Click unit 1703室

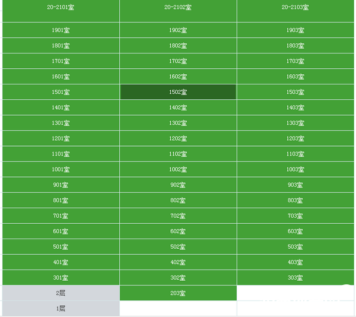(295, 61)
